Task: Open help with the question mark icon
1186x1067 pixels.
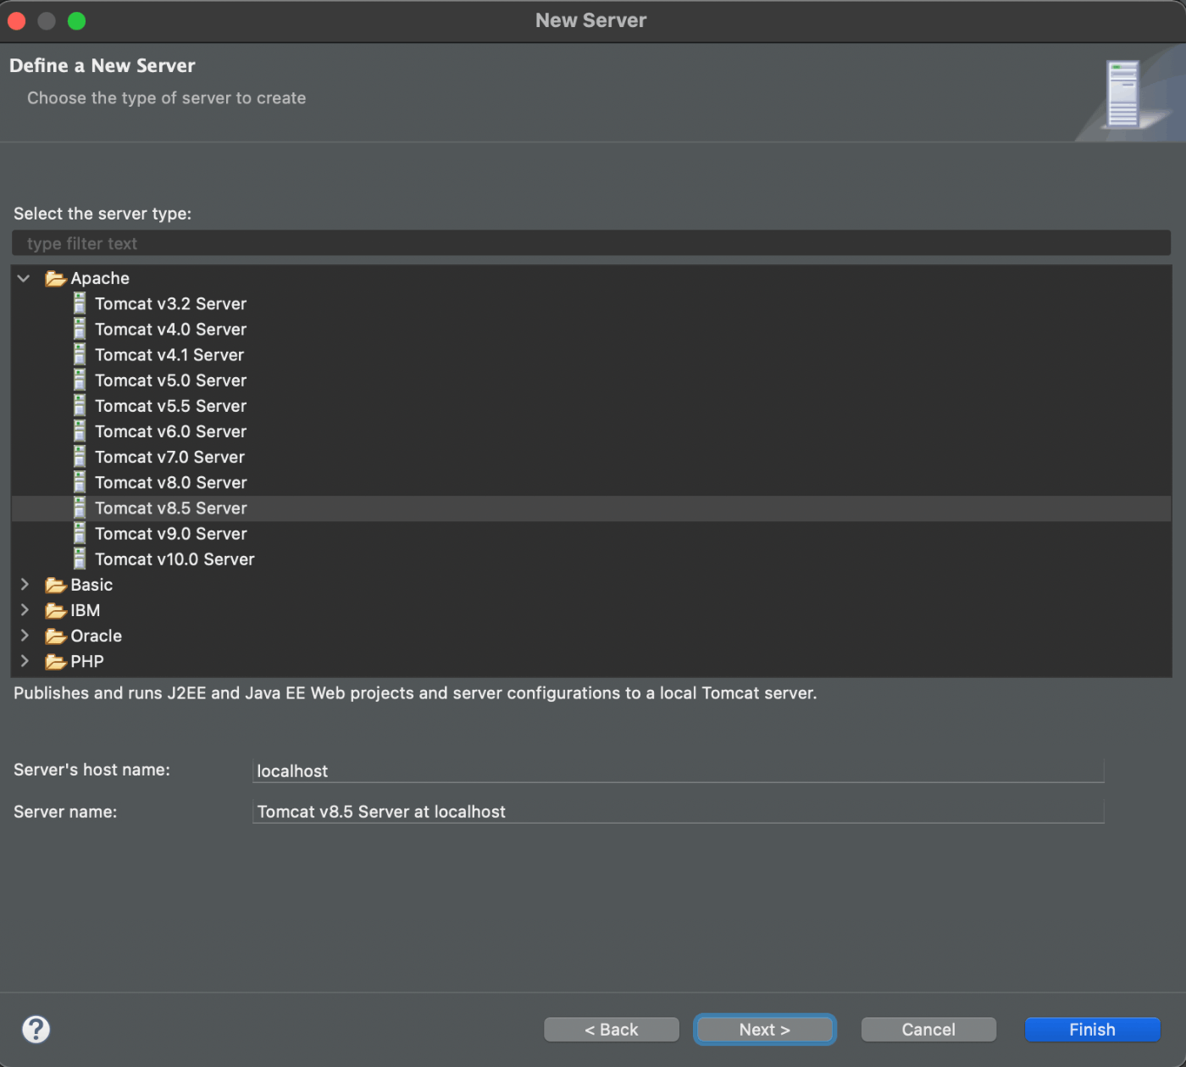Action: click(x=36, y=1029)
